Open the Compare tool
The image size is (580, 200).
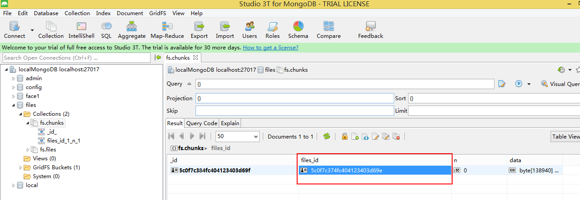[329, 30]
